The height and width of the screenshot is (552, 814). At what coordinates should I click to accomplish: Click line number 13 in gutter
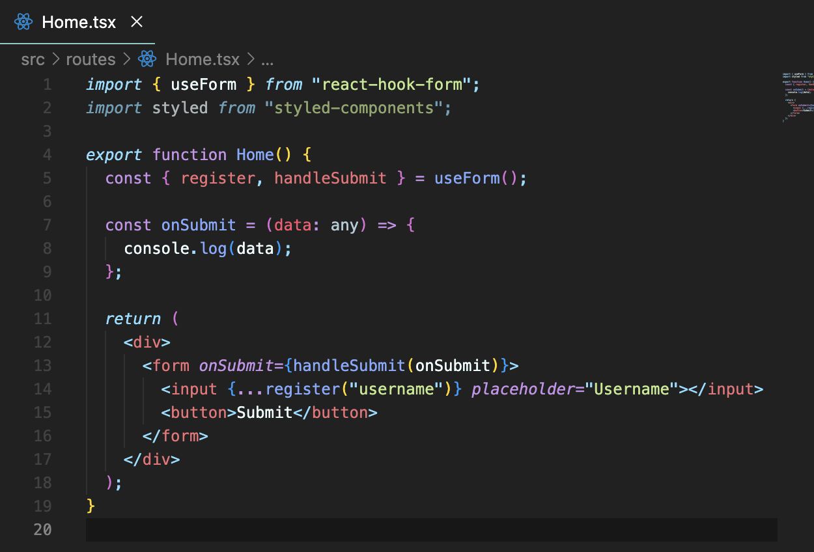click(43, 366)
